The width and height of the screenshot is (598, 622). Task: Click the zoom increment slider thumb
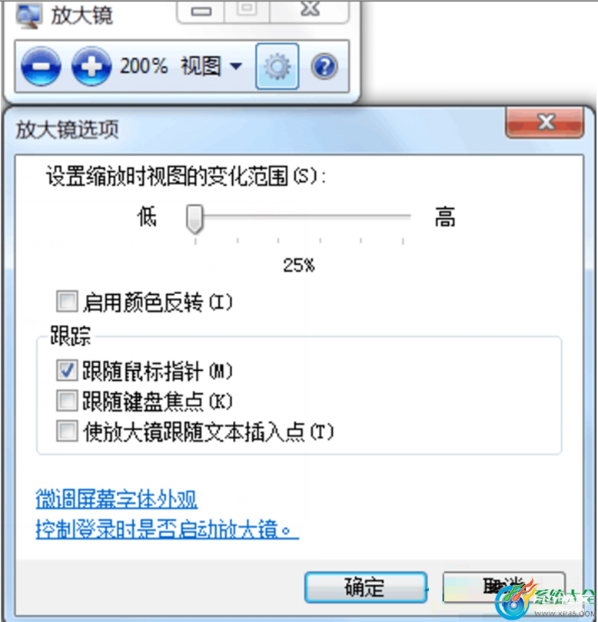(x=194, y=219)
